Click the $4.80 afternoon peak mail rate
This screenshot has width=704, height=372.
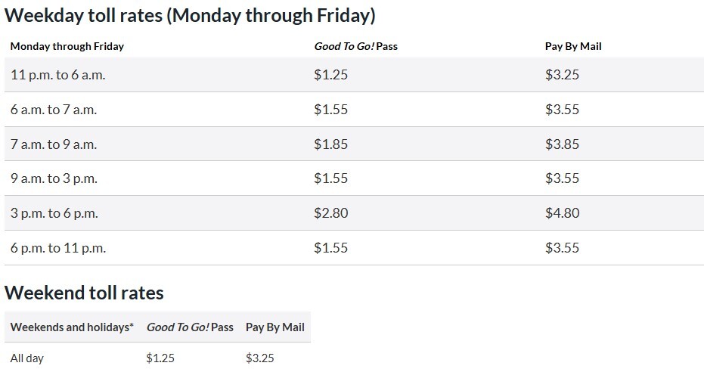coord(562,213)
